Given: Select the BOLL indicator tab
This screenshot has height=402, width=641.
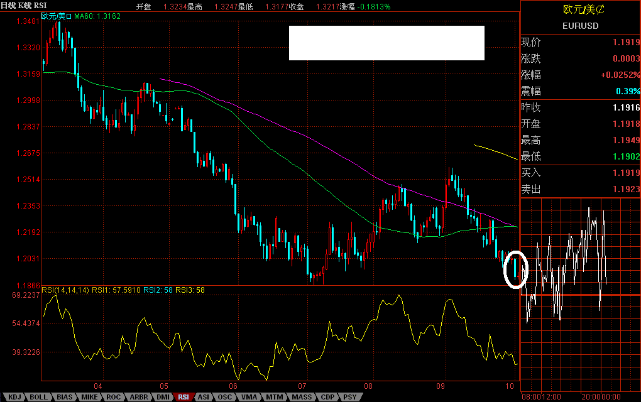Looking at the screenshot, I should 39,397.
